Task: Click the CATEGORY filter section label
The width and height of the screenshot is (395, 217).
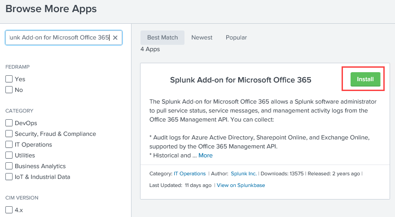Action: (19, 111)
